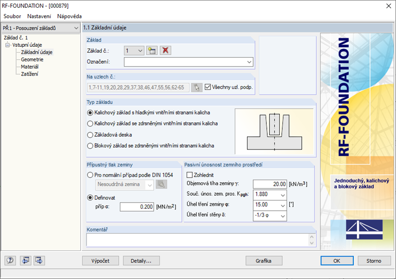Open the Soubor menu
Screen dimensions: 396x279
pyautogui.click(x=12, y=16)
